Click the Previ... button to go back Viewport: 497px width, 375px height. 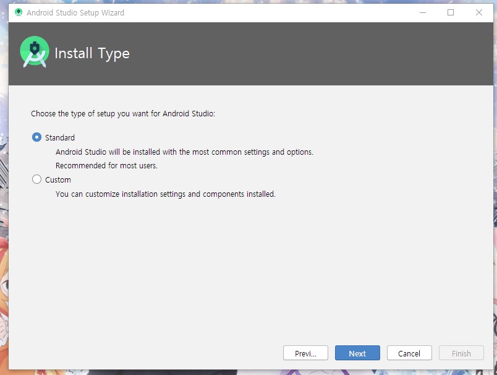(305, 353)
